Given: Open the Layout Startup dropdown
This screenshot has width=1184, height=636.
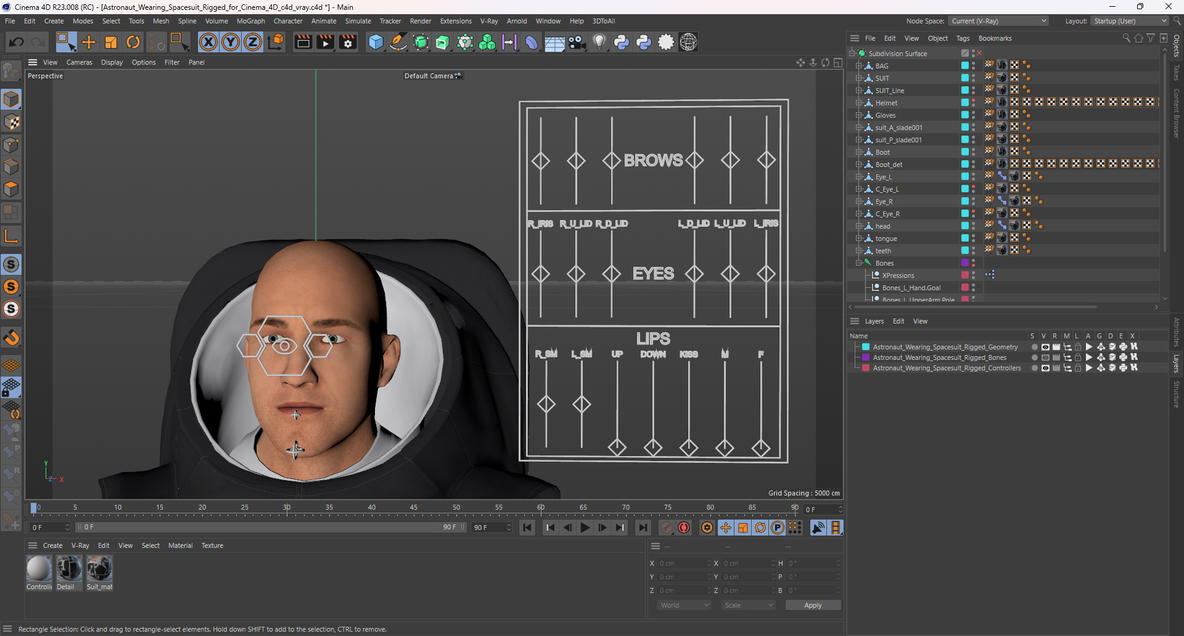Looking at the screenshot, I should (x=1130, y=21).
